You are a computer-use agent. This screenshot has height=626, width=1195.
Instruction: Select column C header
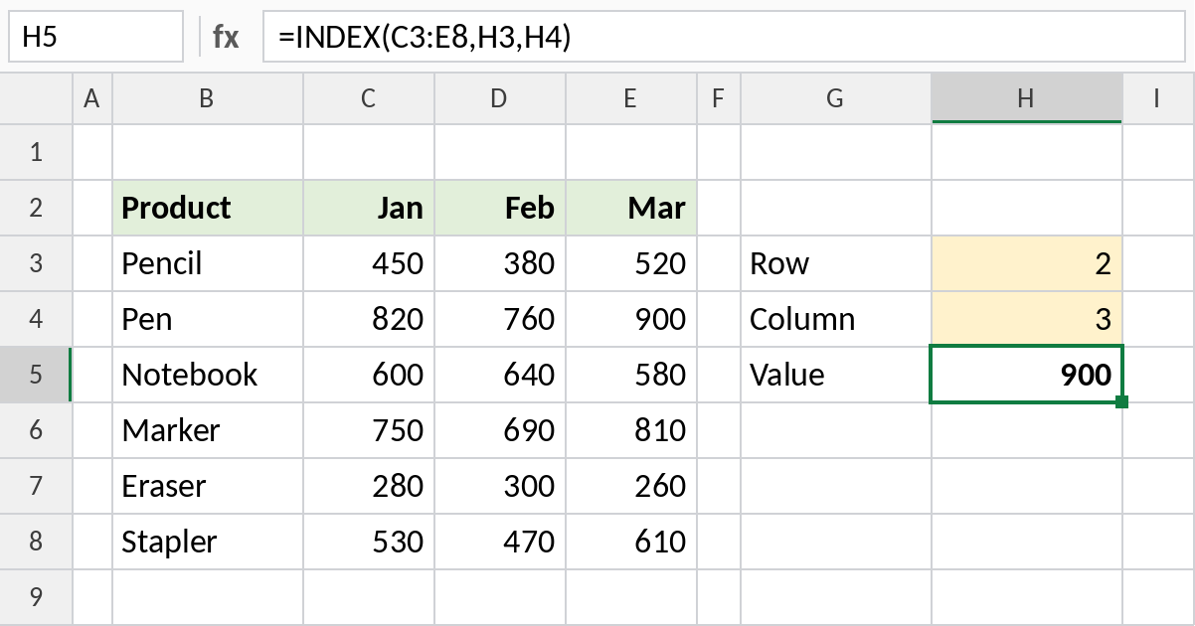[369, 98]
